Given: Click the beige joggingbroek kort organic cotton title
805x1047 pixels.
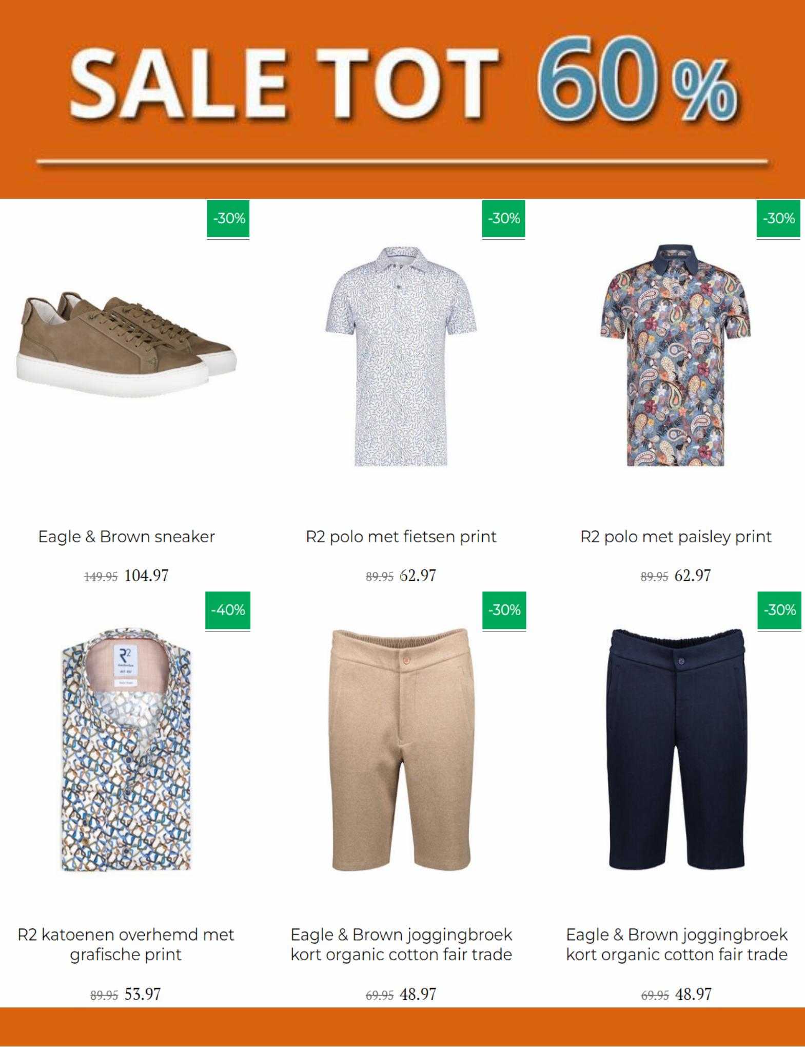Looking at the screenshot, I should click(401, 944).
